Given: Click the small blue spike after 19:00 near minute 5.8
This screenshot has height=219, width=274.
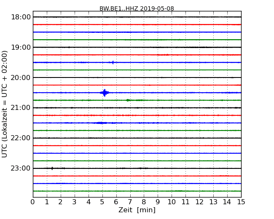Looking at the screenshot, I should (x=113, y=62).
